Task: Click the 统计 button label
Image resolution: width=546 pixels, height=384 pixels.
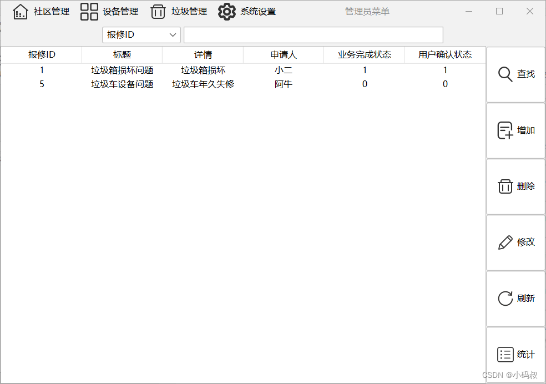Action: click(526, 355)
